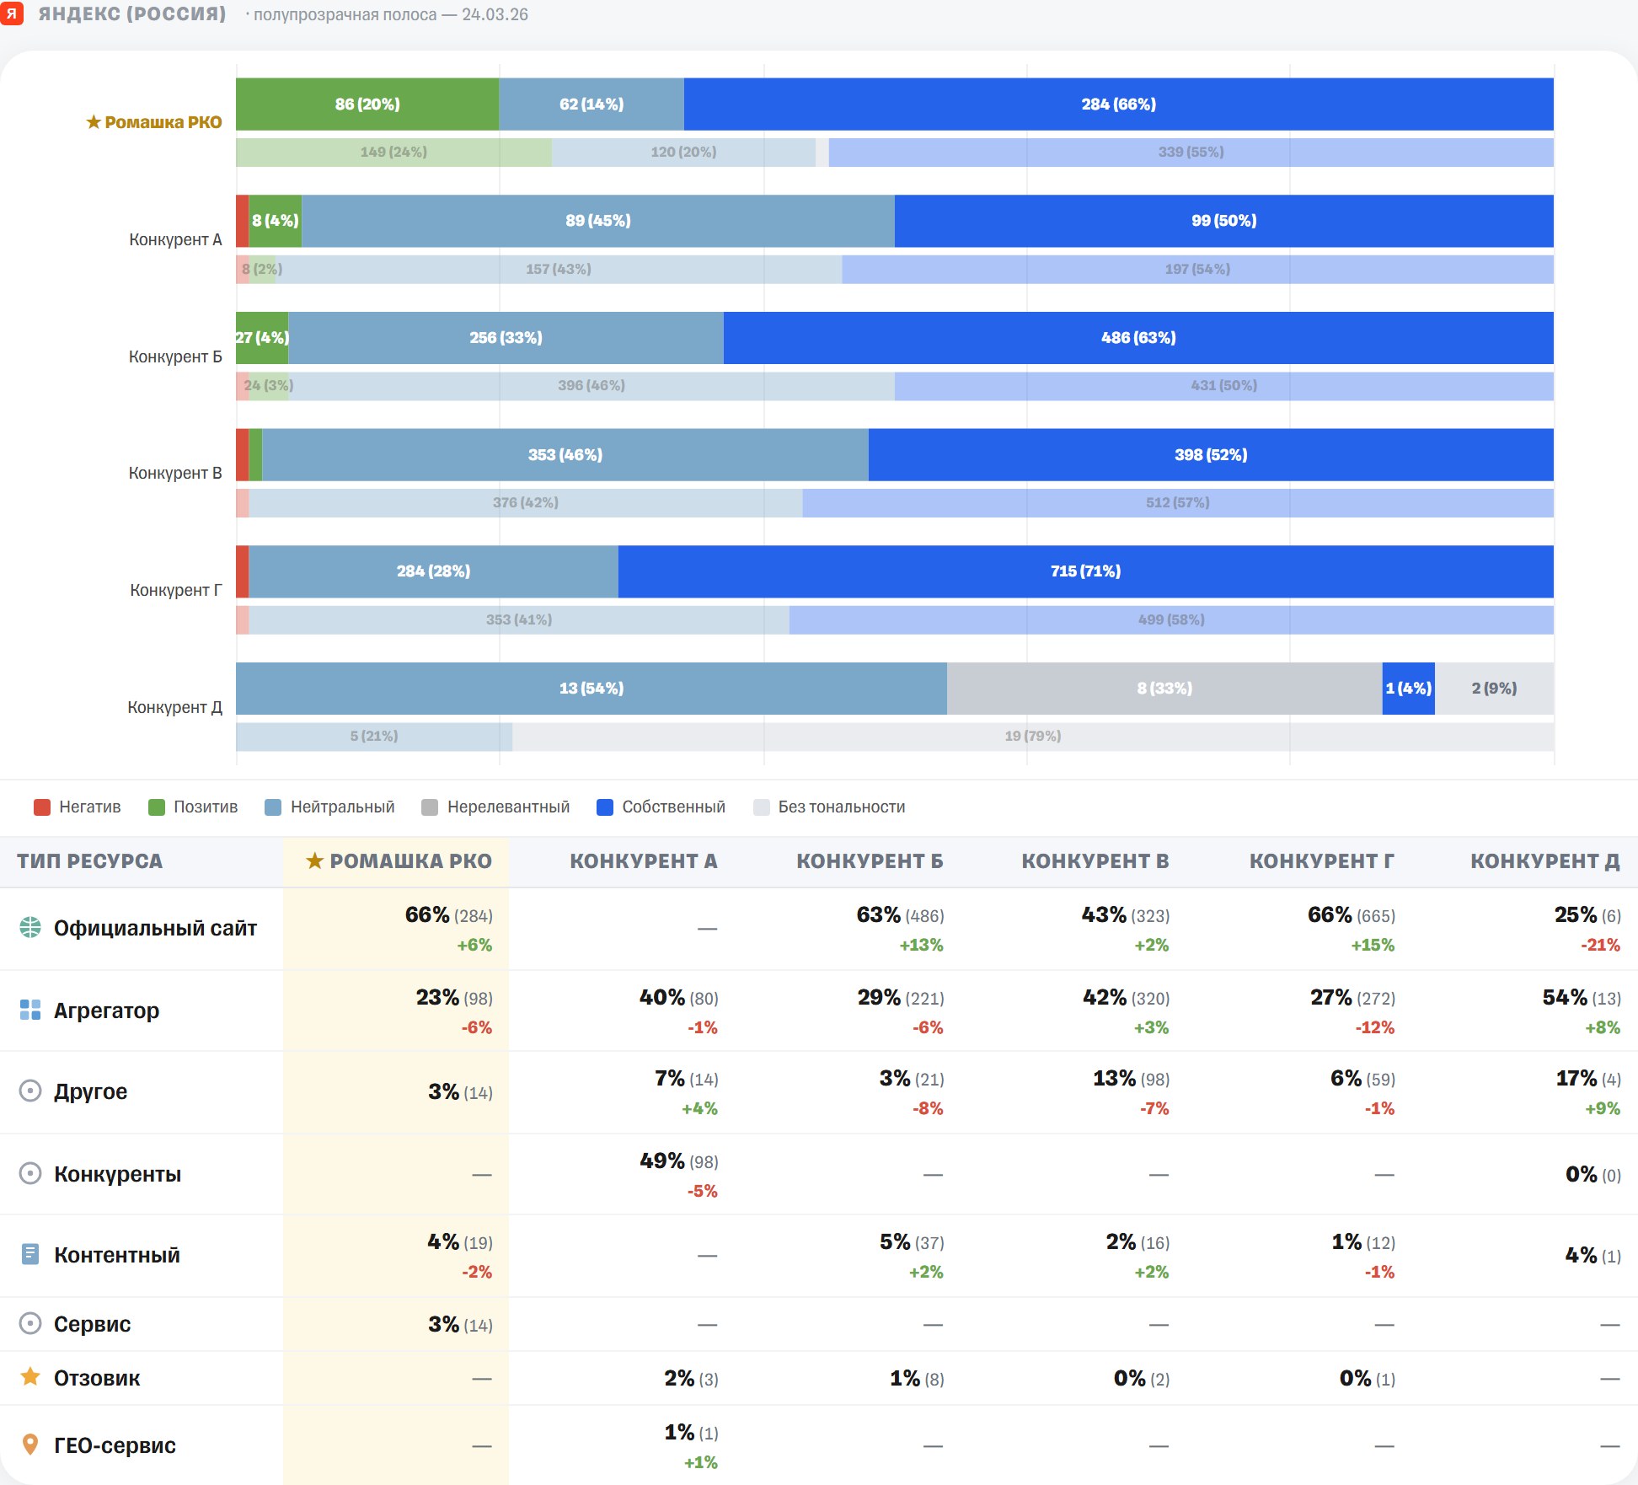This screenshot has height=1485, width=1638.
Task: Click the КОНКУРЕНТ Д column header
Action: click(1545, 861)
